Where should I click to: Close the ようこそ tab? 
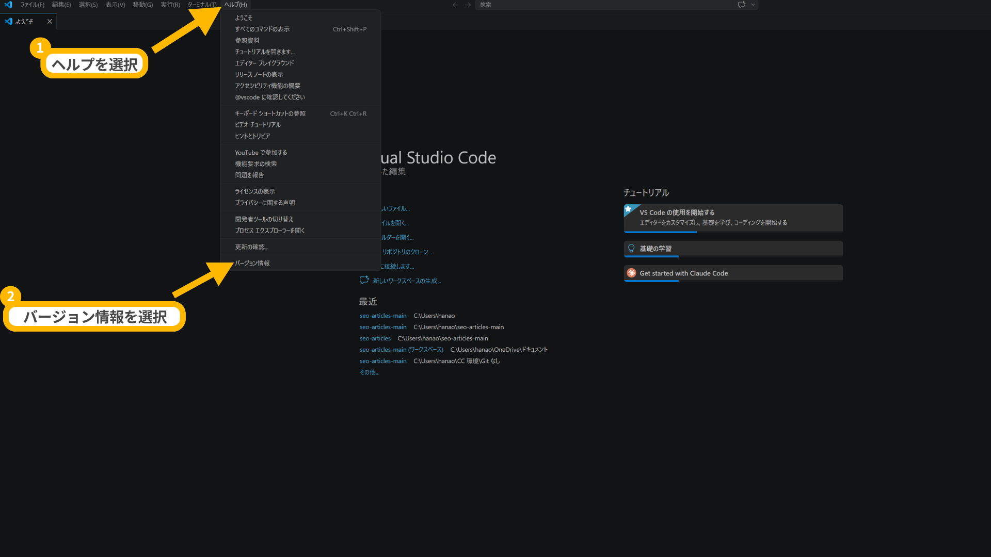(50, 21)
